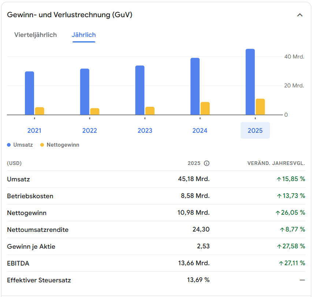Click the value 45,18 Mrd.
The image size is (312, 297).
pyautogui.click(x=194, y=179)
